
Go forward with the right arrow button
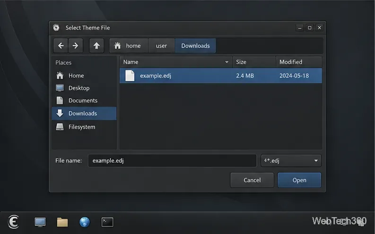76,46
